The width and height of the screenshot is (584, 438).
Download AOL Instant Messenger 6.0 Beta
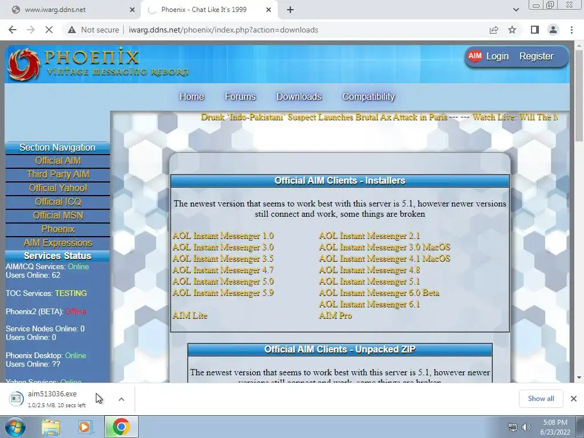pos(379,293)
